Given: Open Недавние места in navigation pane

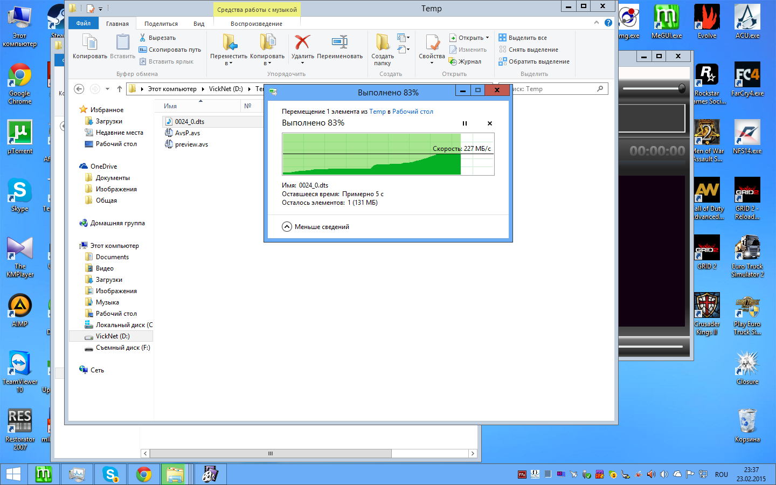Looking at the screenshot, I should pyautogui.click(x=119, y=133).
